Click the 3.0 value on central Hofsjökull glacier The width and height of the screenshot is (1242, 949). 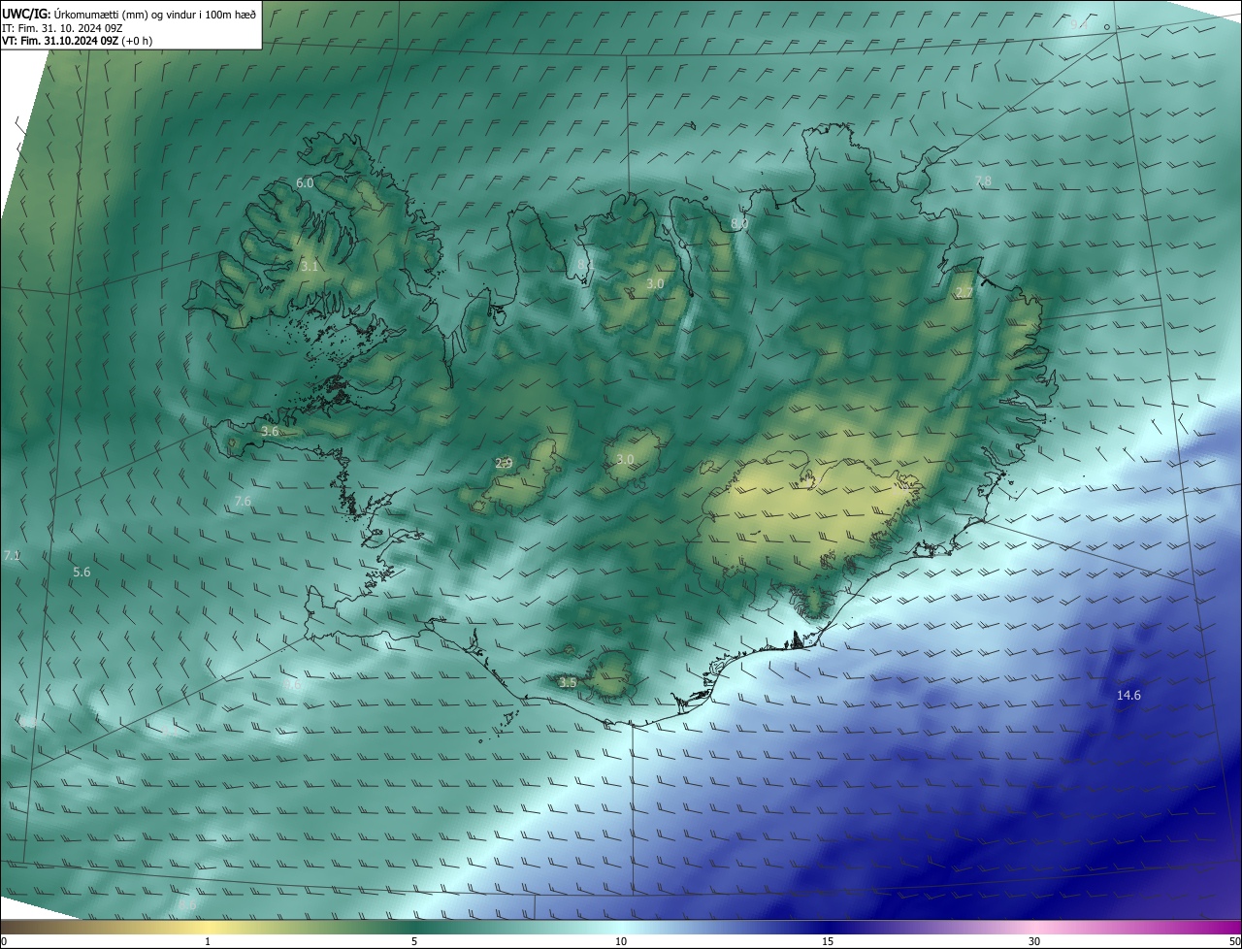pyautogui.click(x=625, y=459)
